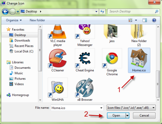
Task: Click the Cancel button
Action: [144, 116]
